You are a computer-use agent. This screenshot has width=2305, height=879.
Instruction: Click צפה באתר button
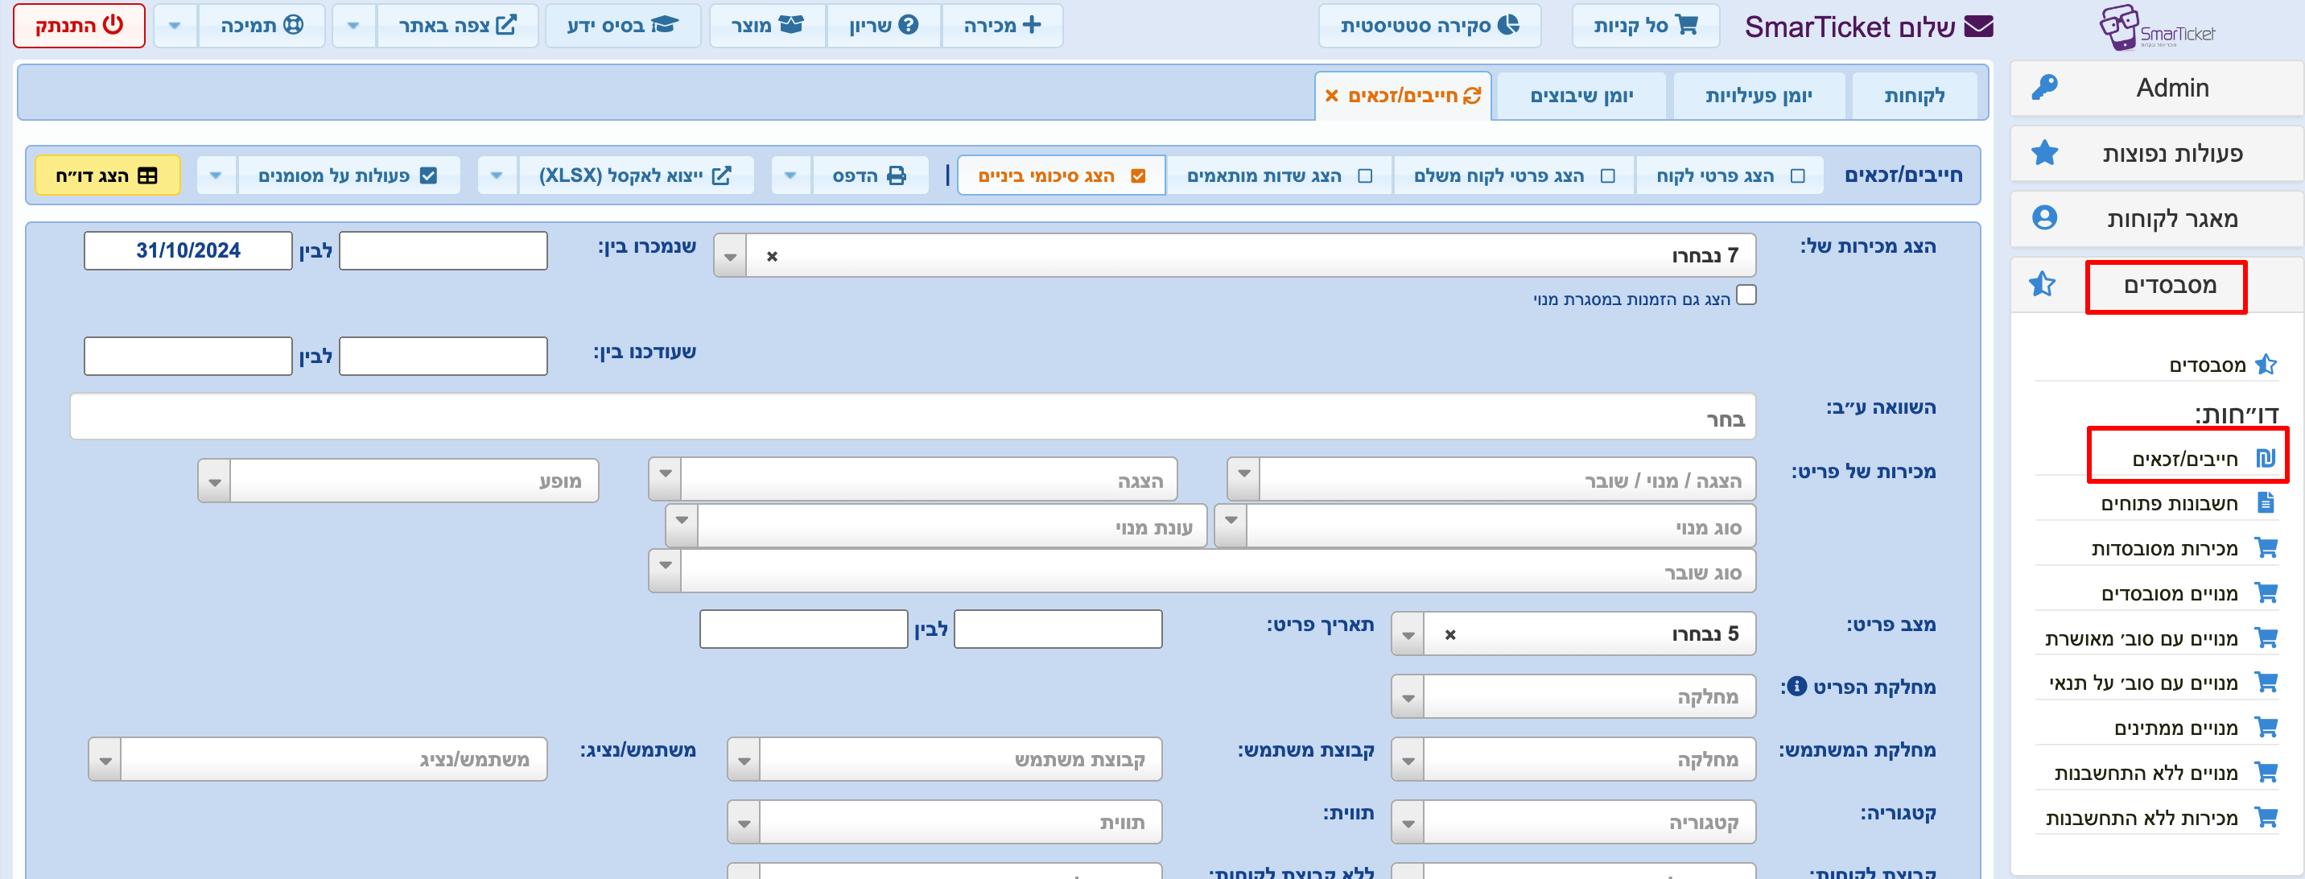coord(456,26)
